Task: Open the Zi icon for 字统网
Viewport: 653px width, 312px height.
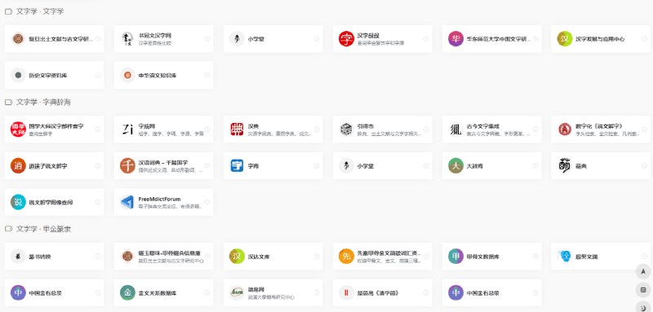Action: tap(127, 130)
